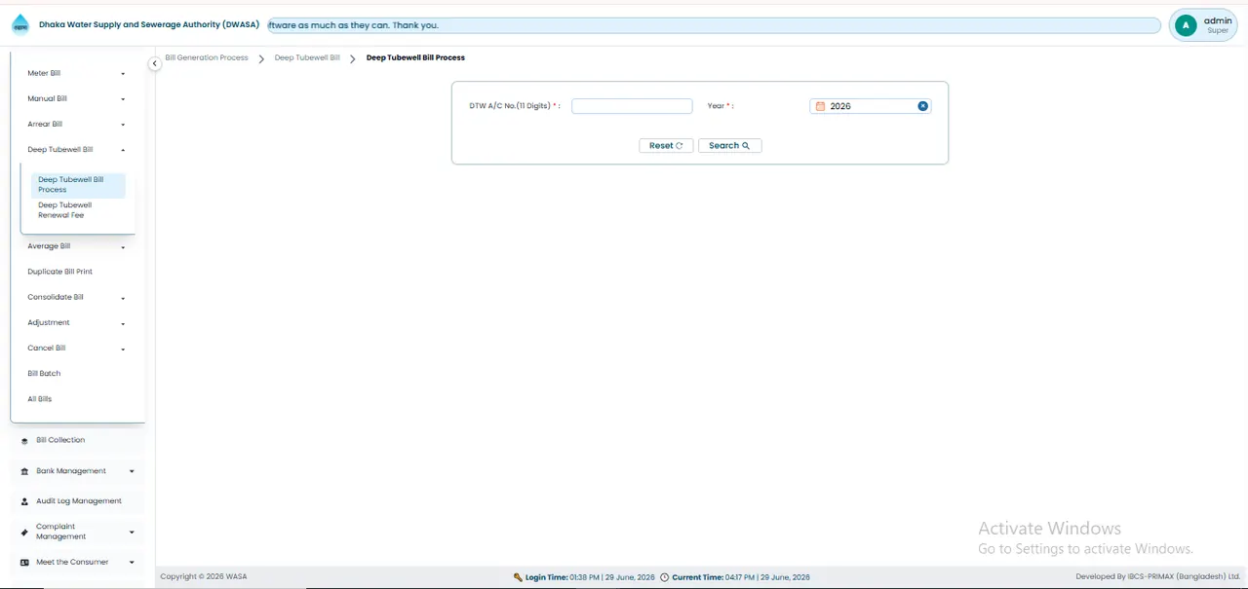Screen dimensions: 1248x589
Task: Click the calendar icon in Year field
Action: (820, 106)
